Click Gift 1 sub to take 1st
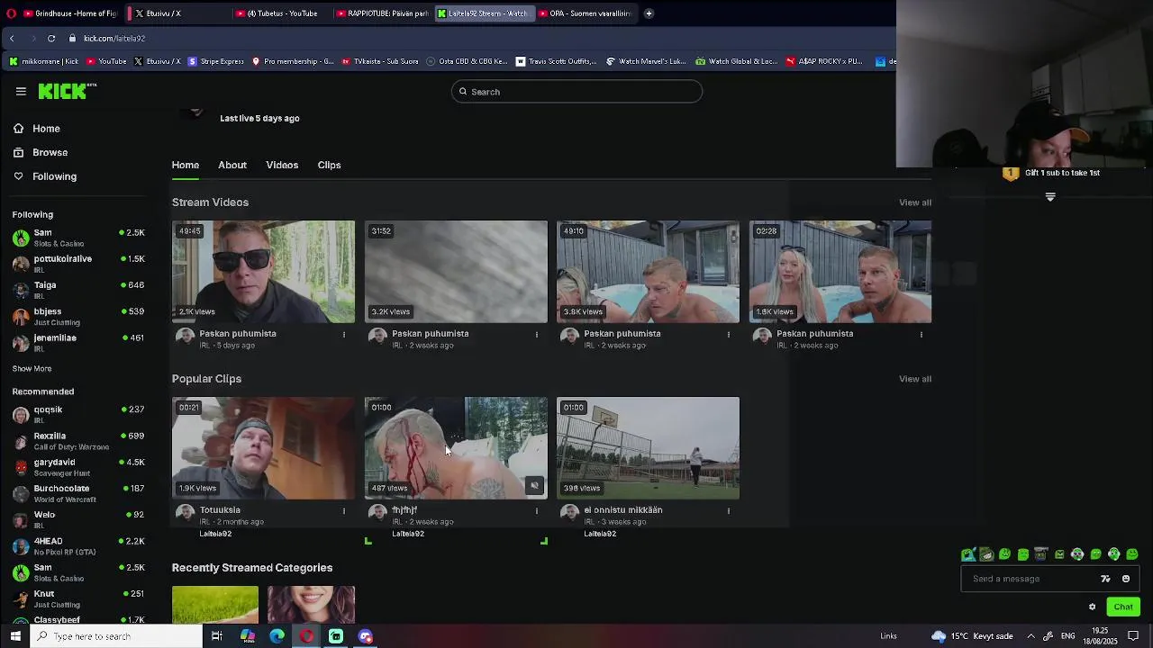Image resolution: width=1153 pixels, height=648 pixels. coord(1062,173)
